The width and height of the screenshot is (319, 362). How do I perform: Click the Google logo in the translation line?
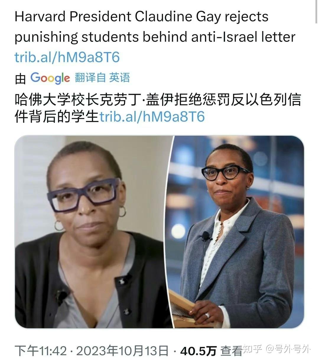click(50, 78)
